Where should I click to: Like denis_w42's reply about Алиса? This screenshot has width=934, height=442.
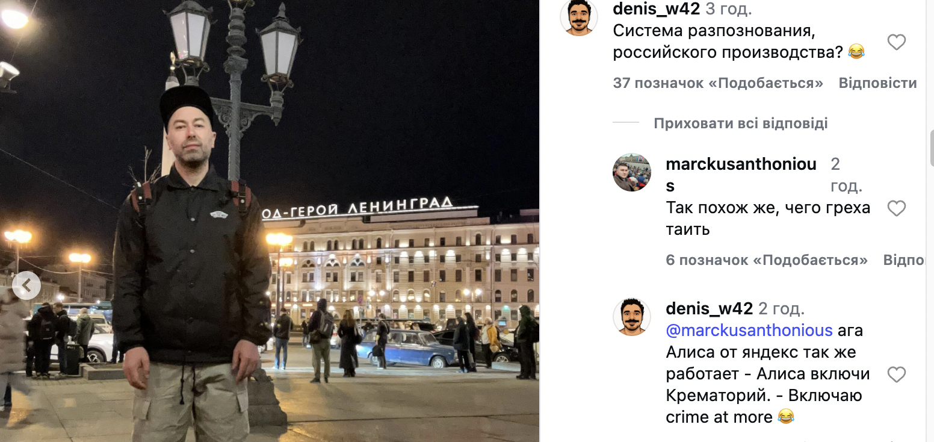pos(897,375)
